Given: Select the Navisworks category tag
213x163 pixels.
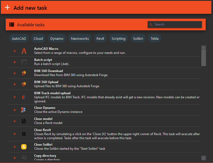Looking at the screenshot, I should [x=80, y=38].
